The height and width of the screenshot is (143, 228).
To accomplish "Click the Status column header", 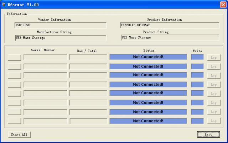I will coord(149,51).
